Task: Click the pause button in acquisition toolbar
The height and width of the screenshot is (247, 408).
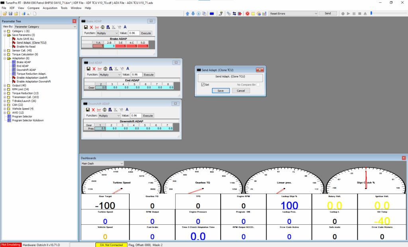Action: [x=354, y=14]
